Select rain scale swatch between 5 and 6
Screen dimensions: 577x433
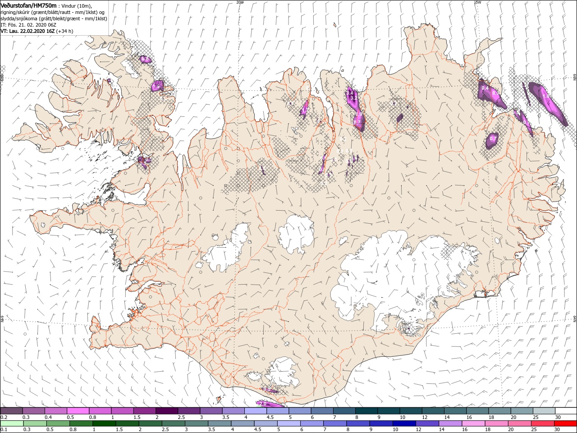click(x=288, y=424)
